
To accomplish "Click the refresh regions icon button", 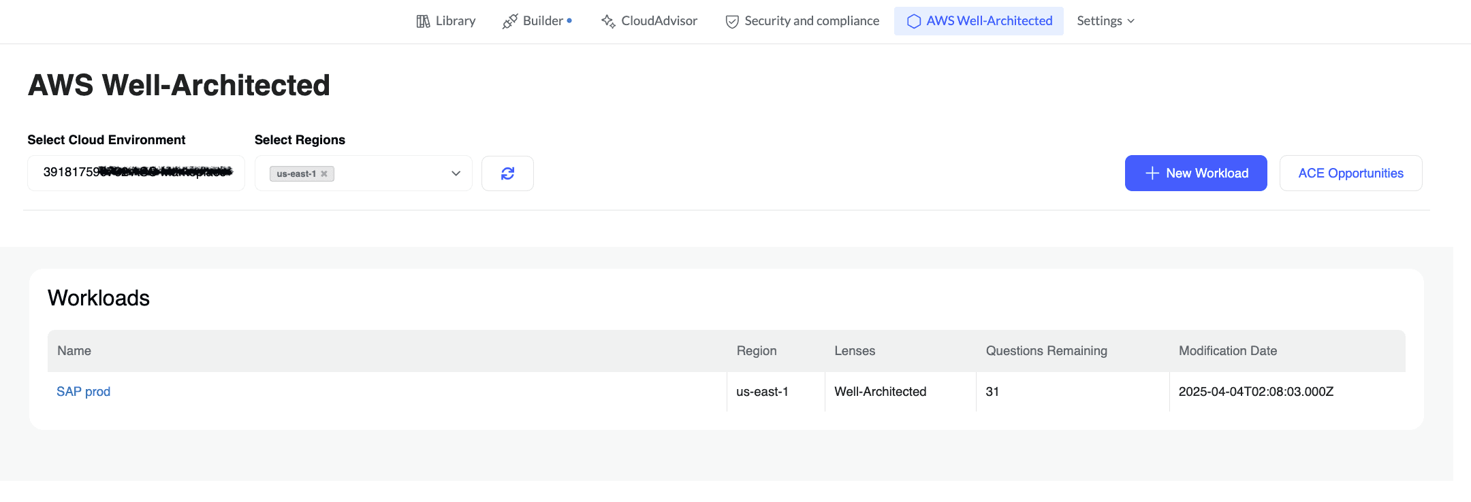I will [x=507, y=173].
